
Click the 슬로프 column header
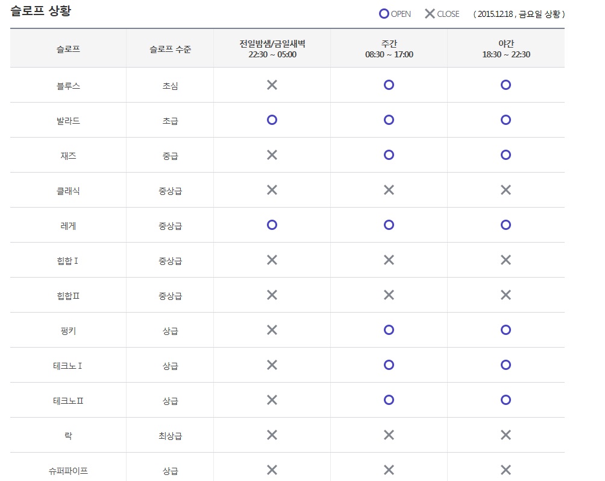click(x=68, y=49)
